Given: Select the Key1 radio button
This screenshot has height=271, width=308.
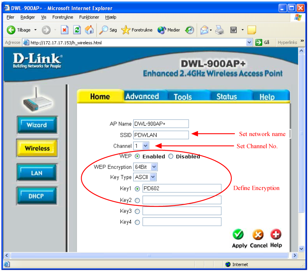Looking at the screenshot, I should point(137,189).
